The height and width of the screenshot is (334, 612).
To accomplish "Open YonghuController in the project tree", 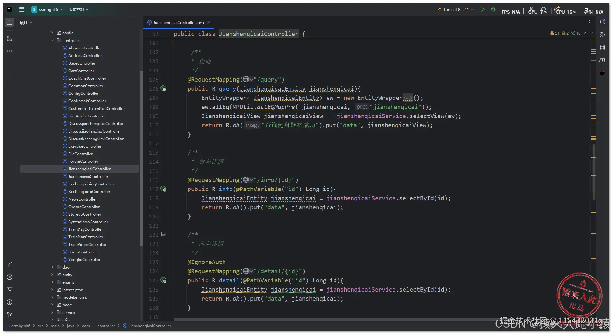I will click(84, 259).
